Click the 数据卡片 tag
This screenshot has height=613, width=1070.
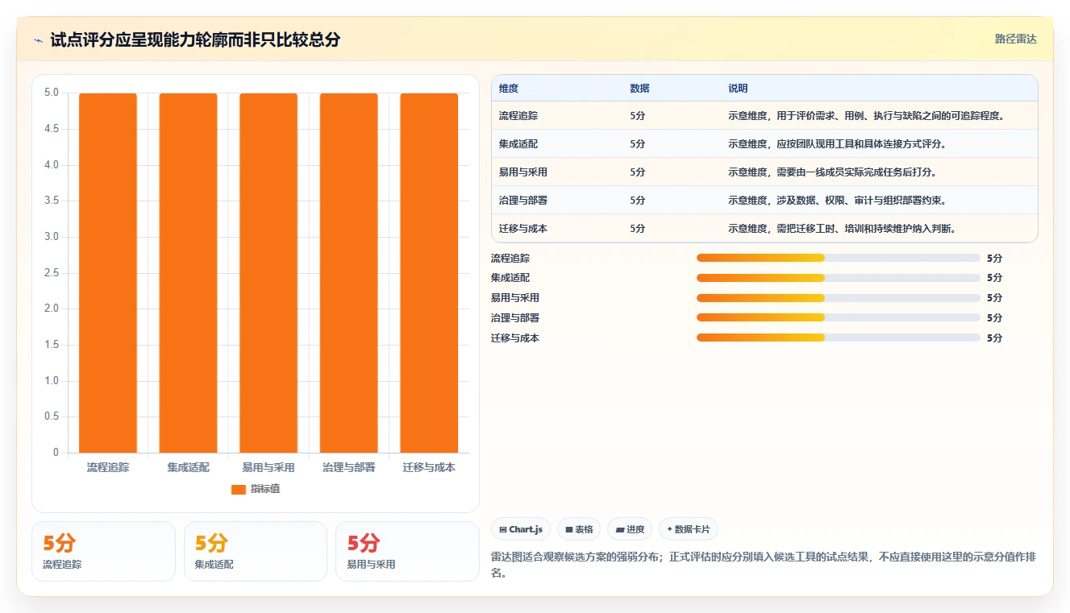[x=689, y=529]
